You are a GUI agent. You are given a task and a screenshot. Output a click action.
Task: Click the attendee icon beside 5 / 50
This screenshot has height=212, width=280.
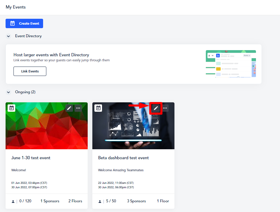click(100, 202)
